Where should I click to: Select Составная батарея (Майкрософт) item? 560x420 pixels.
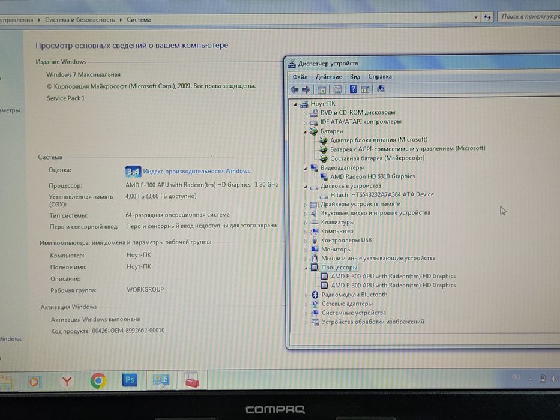377,158
